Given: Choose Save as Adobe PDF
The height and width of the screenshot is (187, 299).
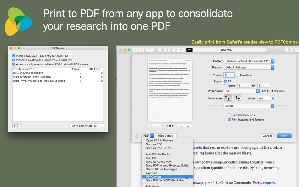Looking at the screenshot, I should pyautogui.click(x=159, y=161).
